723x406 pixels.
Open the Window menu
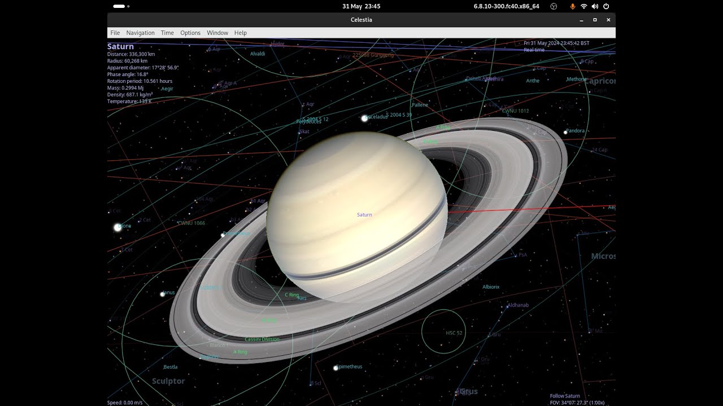[217, 33]
